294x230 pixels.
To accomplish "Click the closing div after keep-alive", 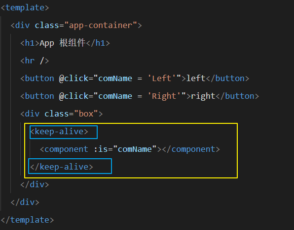I will tap(35, 185).
